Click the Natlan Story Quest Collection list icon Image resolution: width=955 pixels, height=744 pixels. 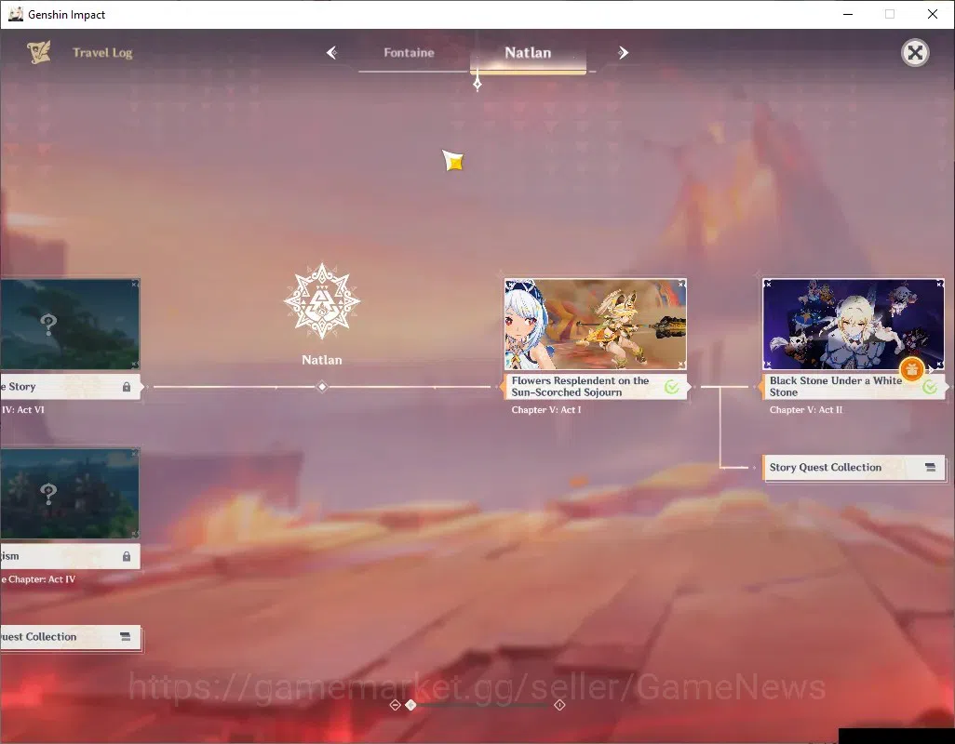[930, 467]
